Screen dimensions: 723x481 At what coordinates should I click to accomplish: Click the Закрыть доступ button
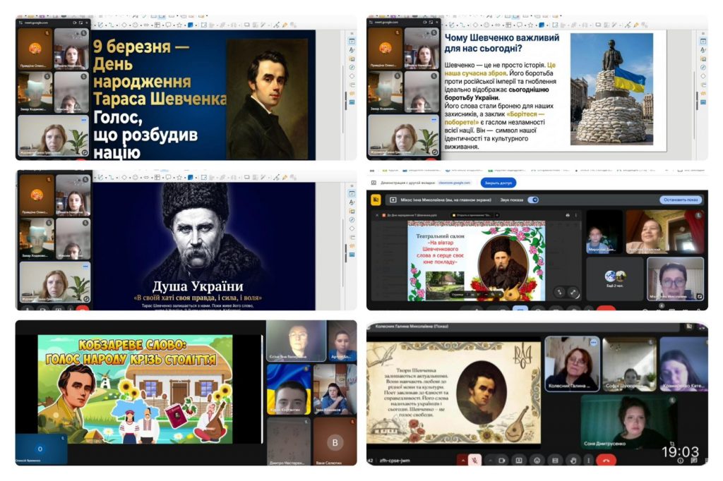point(498,183)
